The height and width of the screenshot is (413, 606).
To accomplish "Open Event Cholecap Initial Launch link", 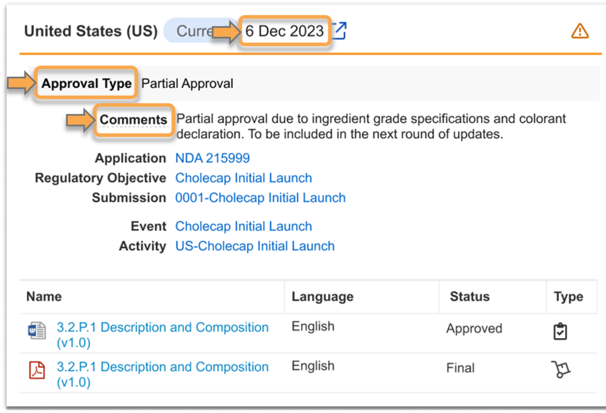I will 243,226.
